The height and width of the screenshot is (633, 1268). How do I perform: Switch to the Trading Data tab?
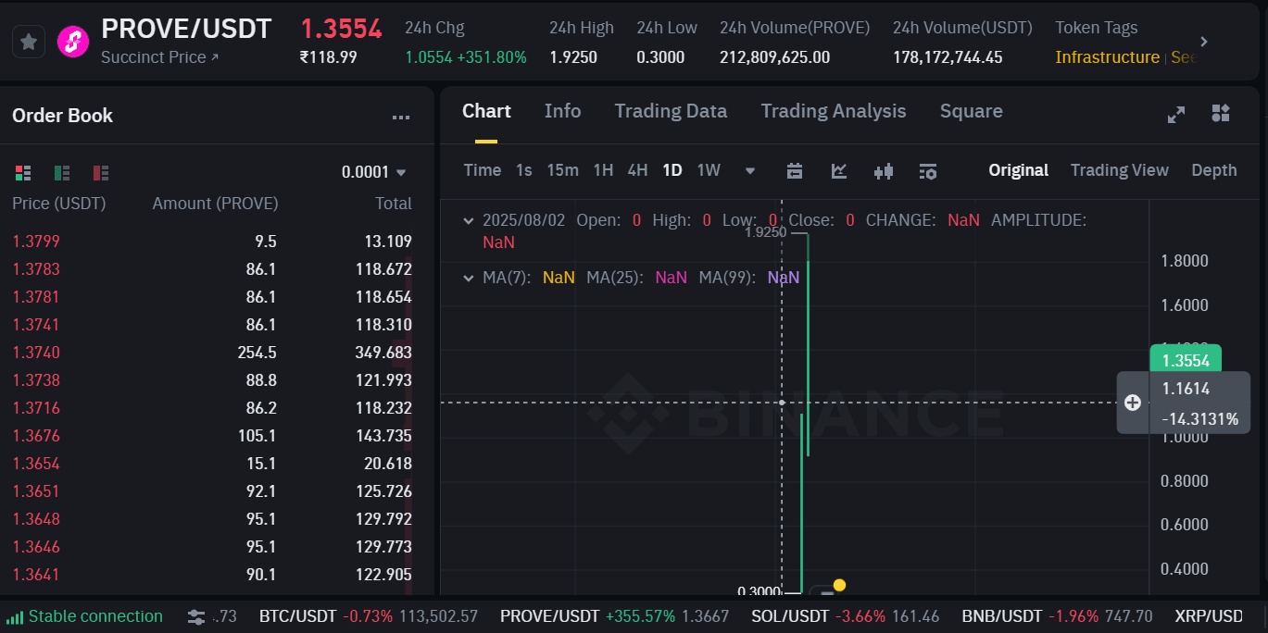(671, 111)
